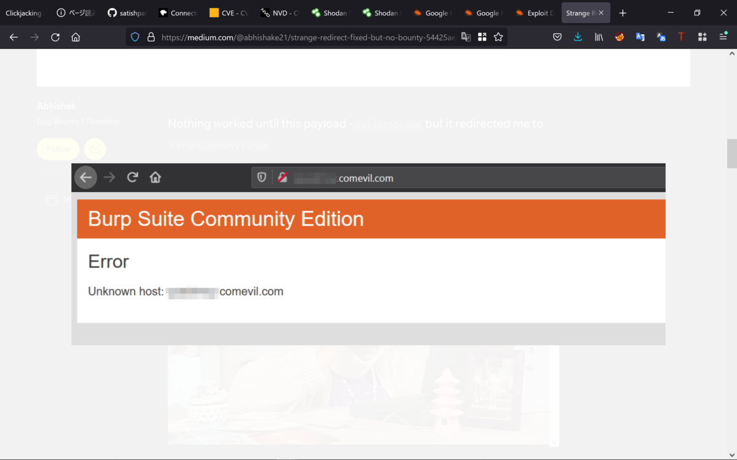Switch to the Clickjacking tab
Image resolution: width=737 pixels, height=460 pixels.
(23, 13)
